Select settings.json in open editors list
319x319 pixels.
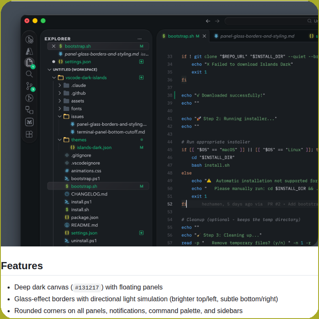[x=98, y=62]
